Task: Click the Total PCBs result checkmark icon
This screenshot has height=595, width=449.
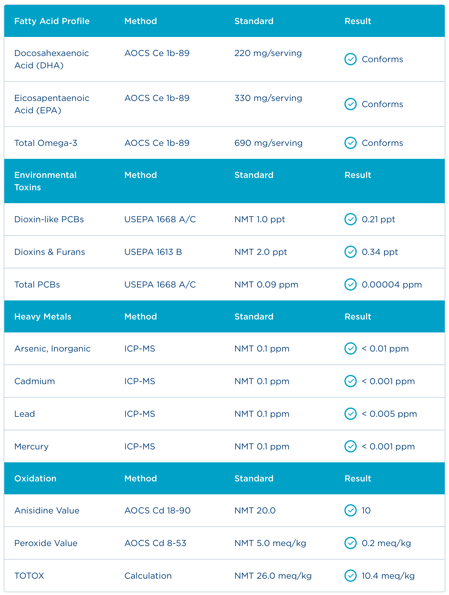Action: tap(350, 284)
